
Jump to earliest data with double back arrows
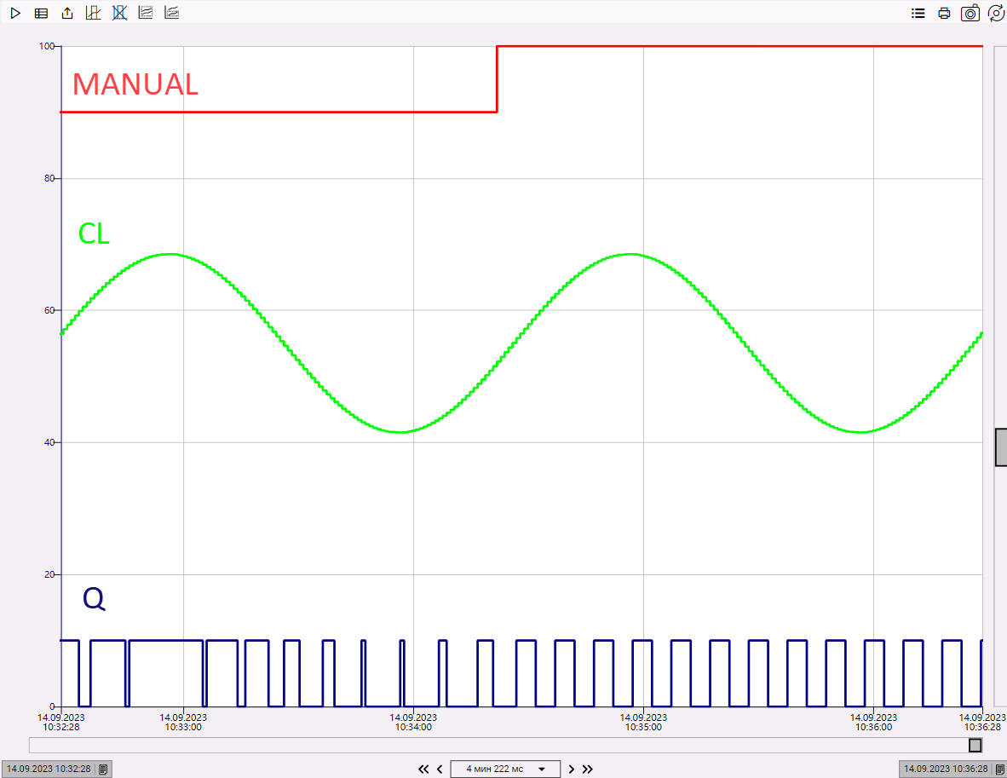423,769
